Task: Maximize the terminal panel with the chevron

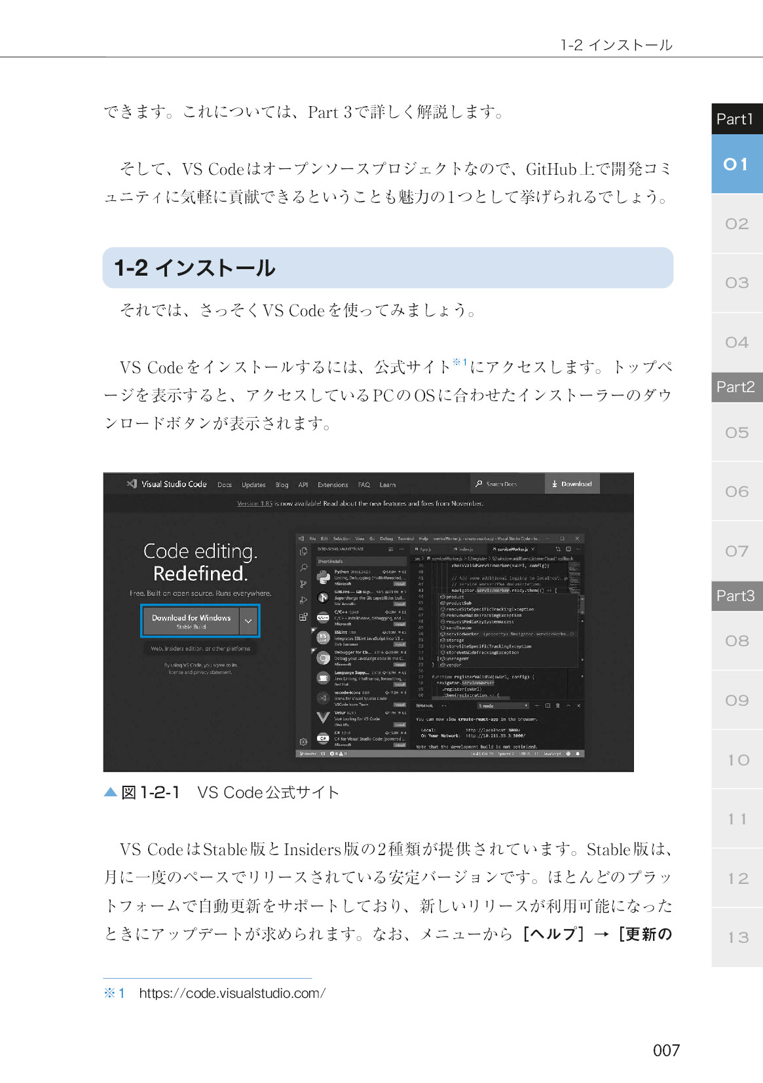Action: coord(568,706)
